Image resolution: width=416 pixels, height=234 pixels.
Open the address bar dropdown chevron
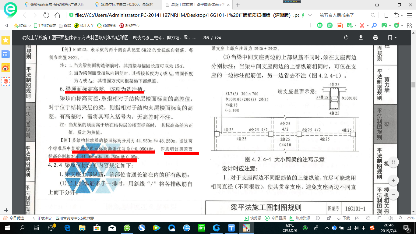point(310,15)
